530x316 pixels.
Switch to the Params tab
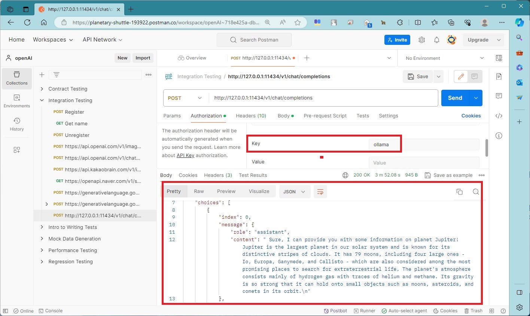[x=172, y=116]
